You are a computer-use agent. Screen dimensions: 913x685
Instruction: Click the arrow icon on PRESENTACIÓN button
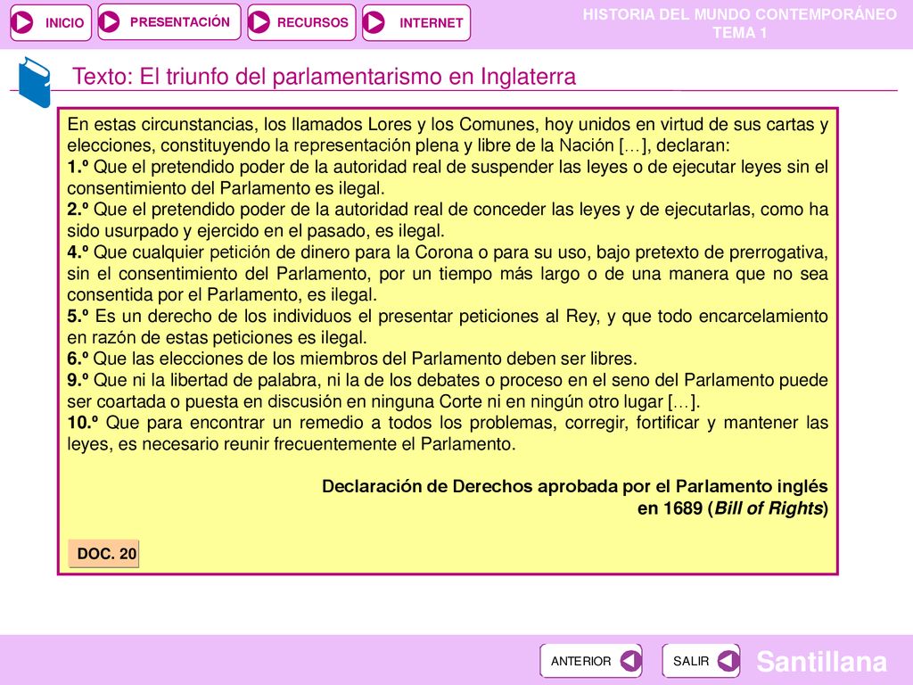109,22
